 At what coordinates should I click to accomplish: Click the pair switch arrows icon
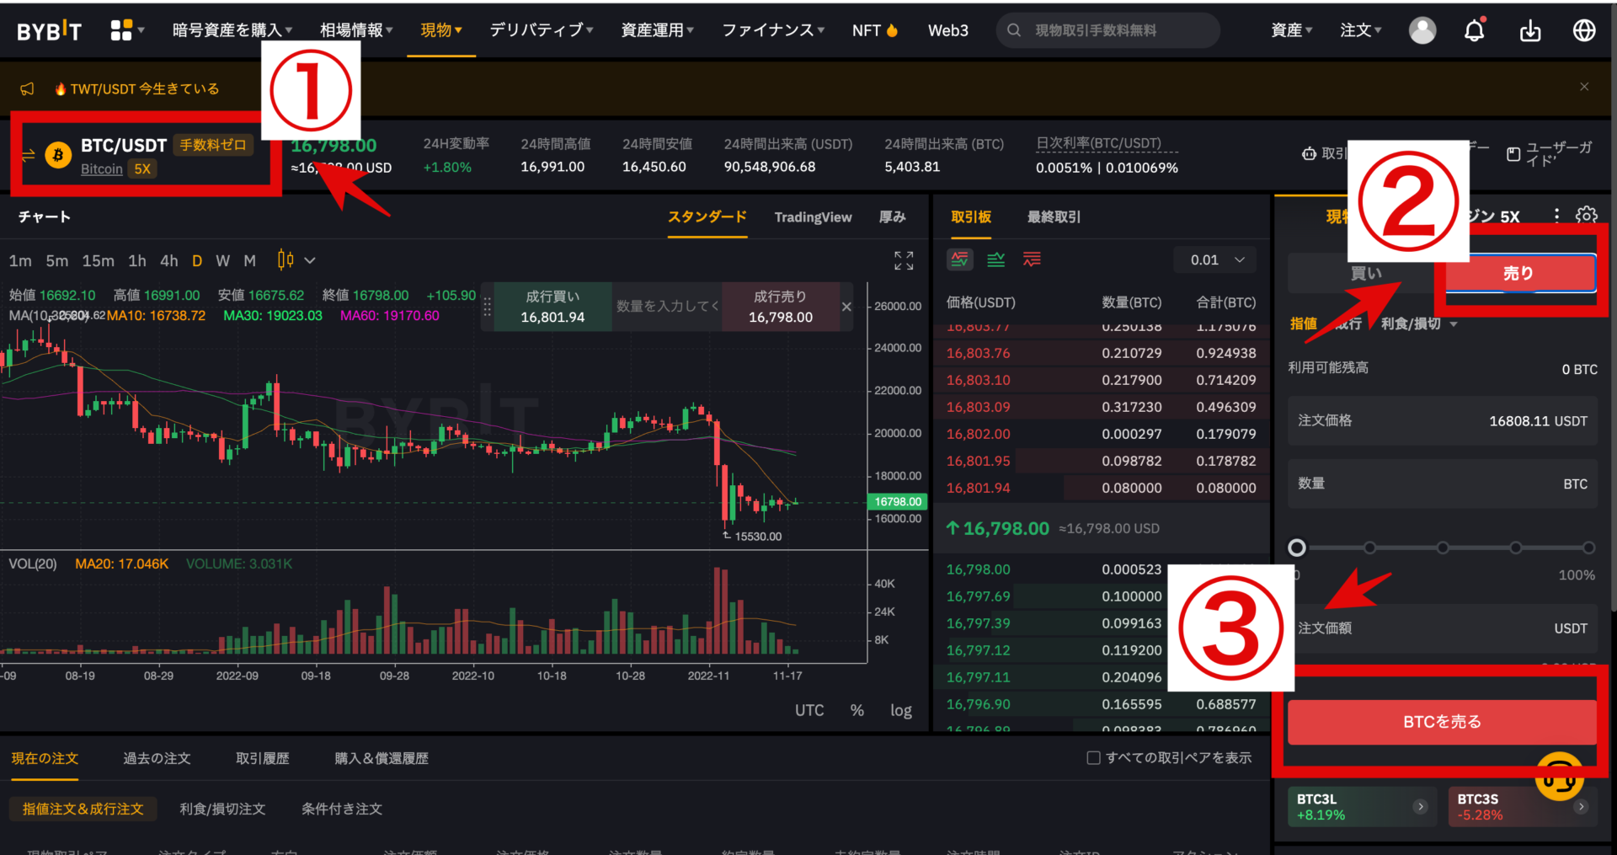pyautogui.click(x=28, y=155)
